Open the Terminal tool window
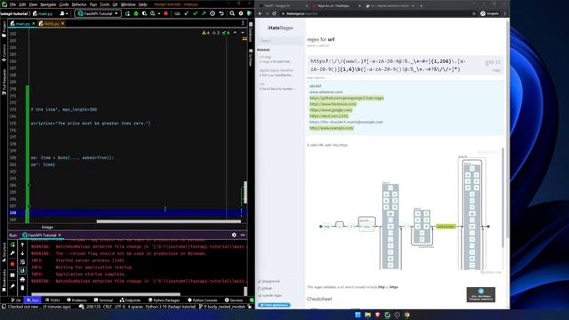 click(x=103, y=300)
